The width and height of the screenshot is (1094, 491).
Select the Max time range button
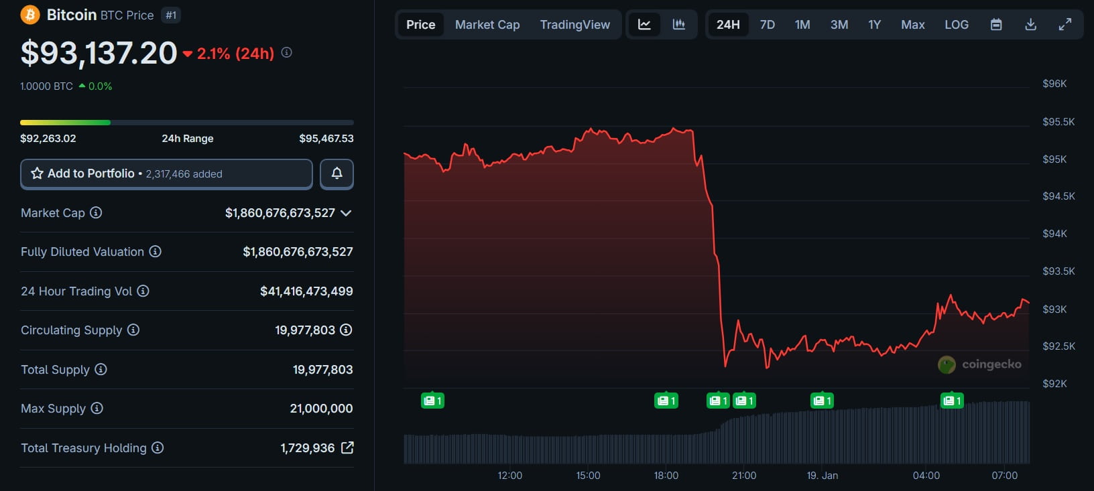(912, 25)
